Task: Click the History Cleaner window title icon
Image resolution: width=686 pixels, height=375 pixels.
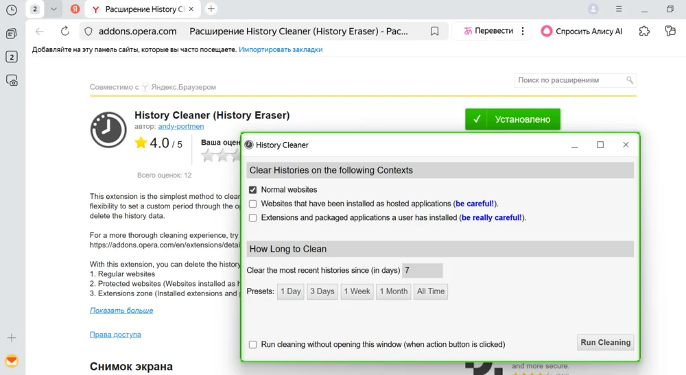Action: (249, 145)
